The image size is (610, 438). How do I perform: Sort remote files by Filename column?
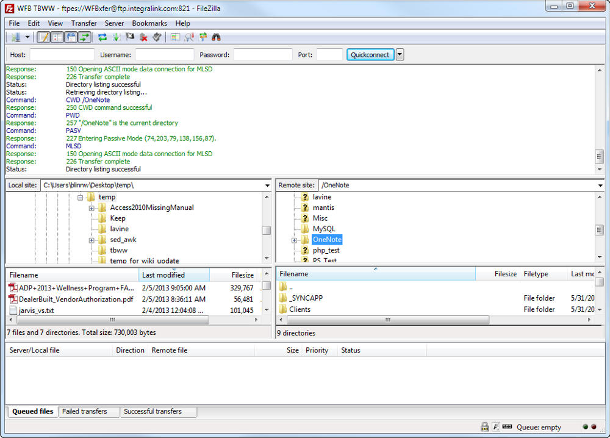[x=376, y=274]
